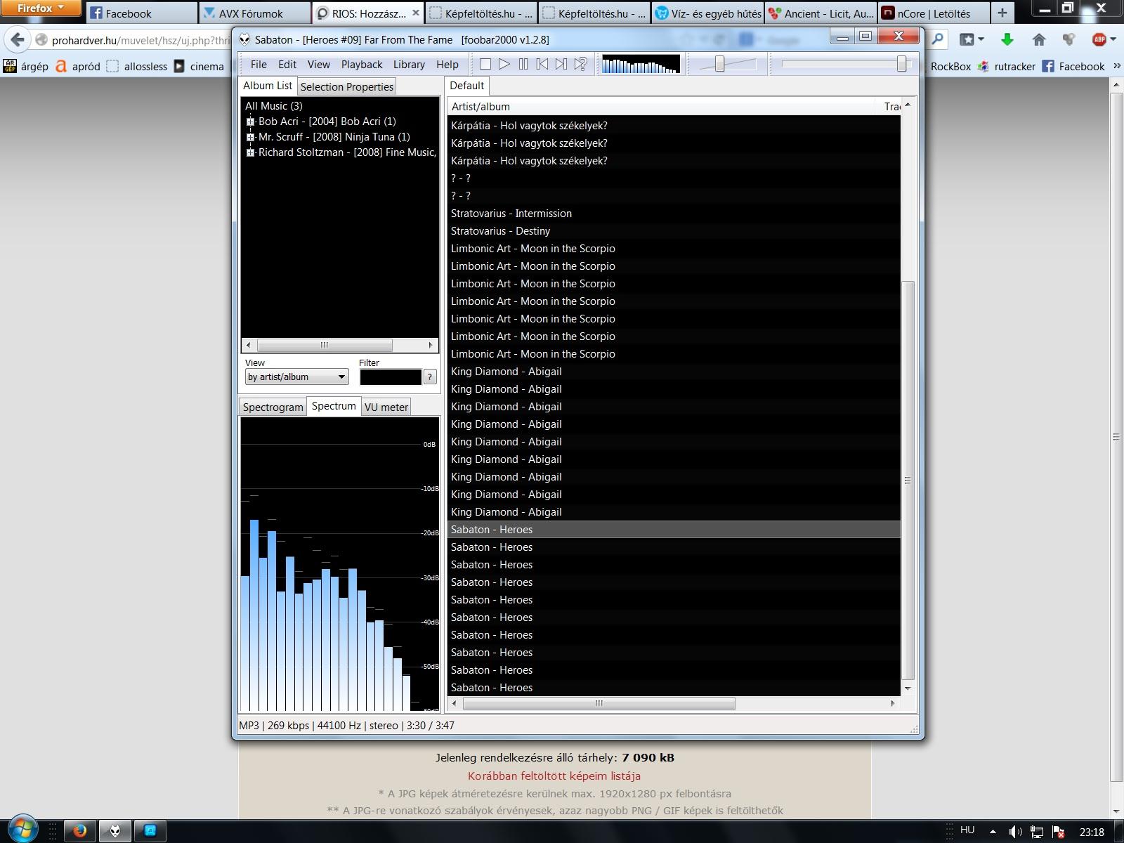This screenshot has height=843, width=1124.
Task: Switch to the Selection Properties tab
Action: 347,86
